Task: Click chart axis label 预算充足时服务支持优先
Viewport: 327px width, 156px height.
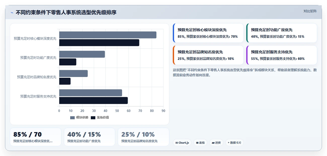Action: click(38, 96)
